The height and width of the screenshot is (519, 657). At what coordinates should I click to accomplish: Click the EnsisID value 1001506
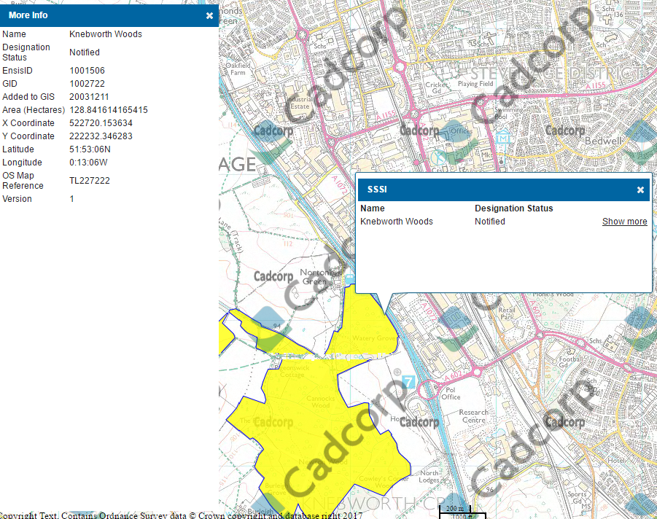pos(87,71)
